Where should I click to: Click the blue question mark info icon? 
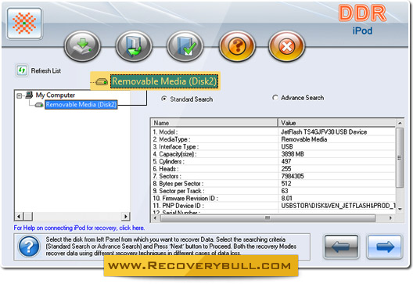[29, 246]
